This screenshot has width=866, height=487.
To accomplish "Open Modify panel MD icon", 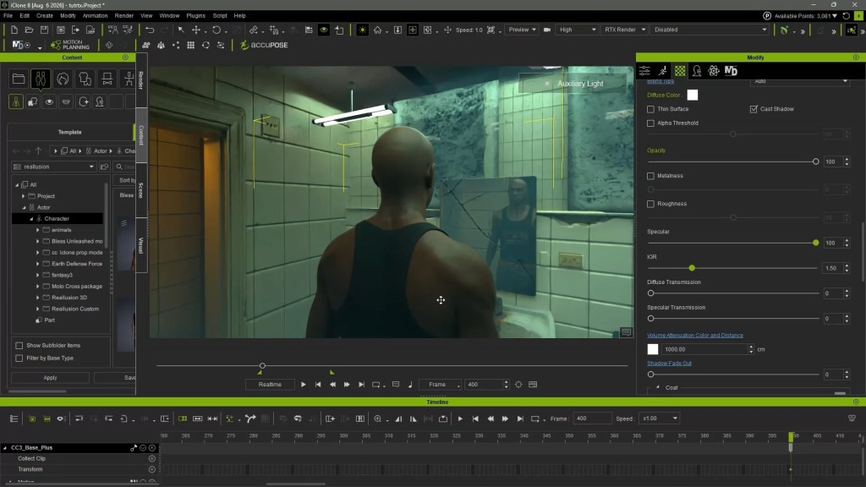I will coord(731,71).
